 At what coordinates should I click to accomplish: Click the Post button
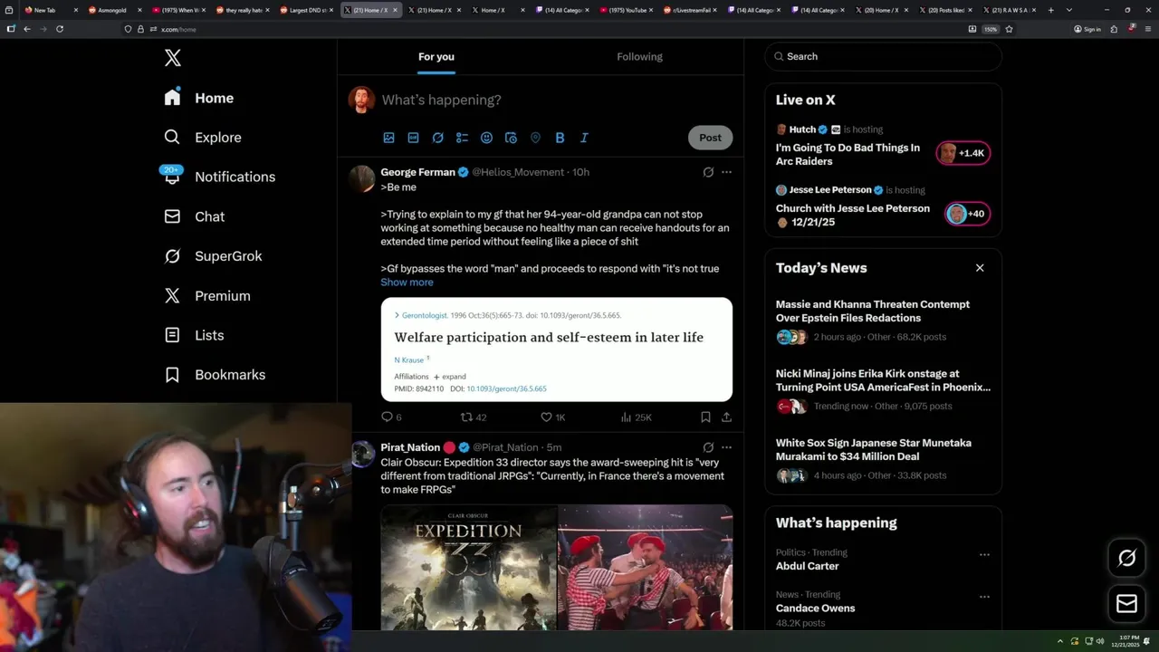(x=710, y=138)
